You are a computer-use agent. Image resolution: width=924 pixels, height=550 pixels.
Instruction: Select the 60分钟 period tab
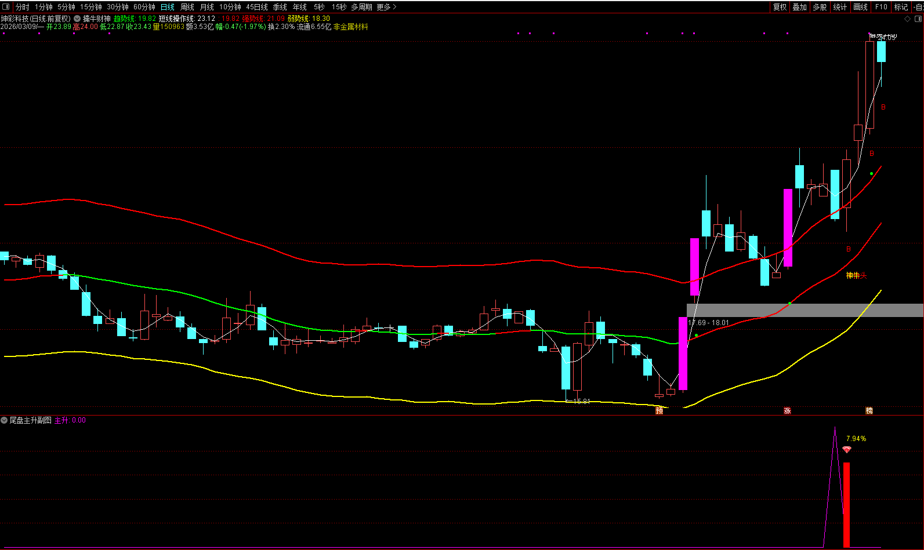click(x=144, y=7)
